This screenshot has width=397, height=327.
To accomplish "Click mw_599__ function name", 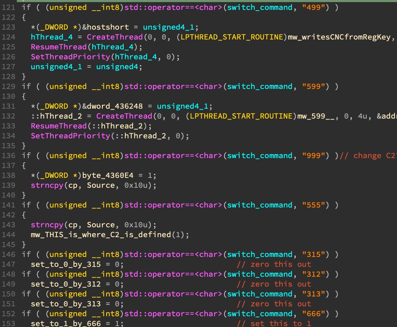I will tap(316, 116).
